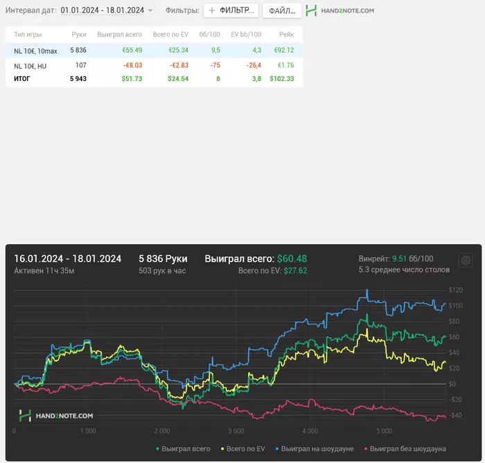Click the plus icon on the filter button

click(x=212, y=11)
